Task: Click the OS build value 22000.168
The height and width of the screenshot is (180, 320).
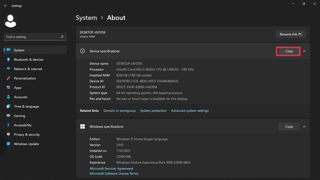Action: pos(124,156)
